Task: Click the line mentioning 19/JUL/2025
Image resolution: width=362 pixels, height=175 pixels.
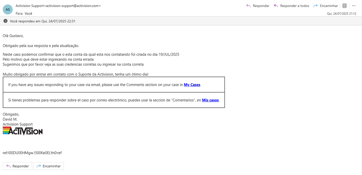Action: pyautogui.click(x=91, y=54)
